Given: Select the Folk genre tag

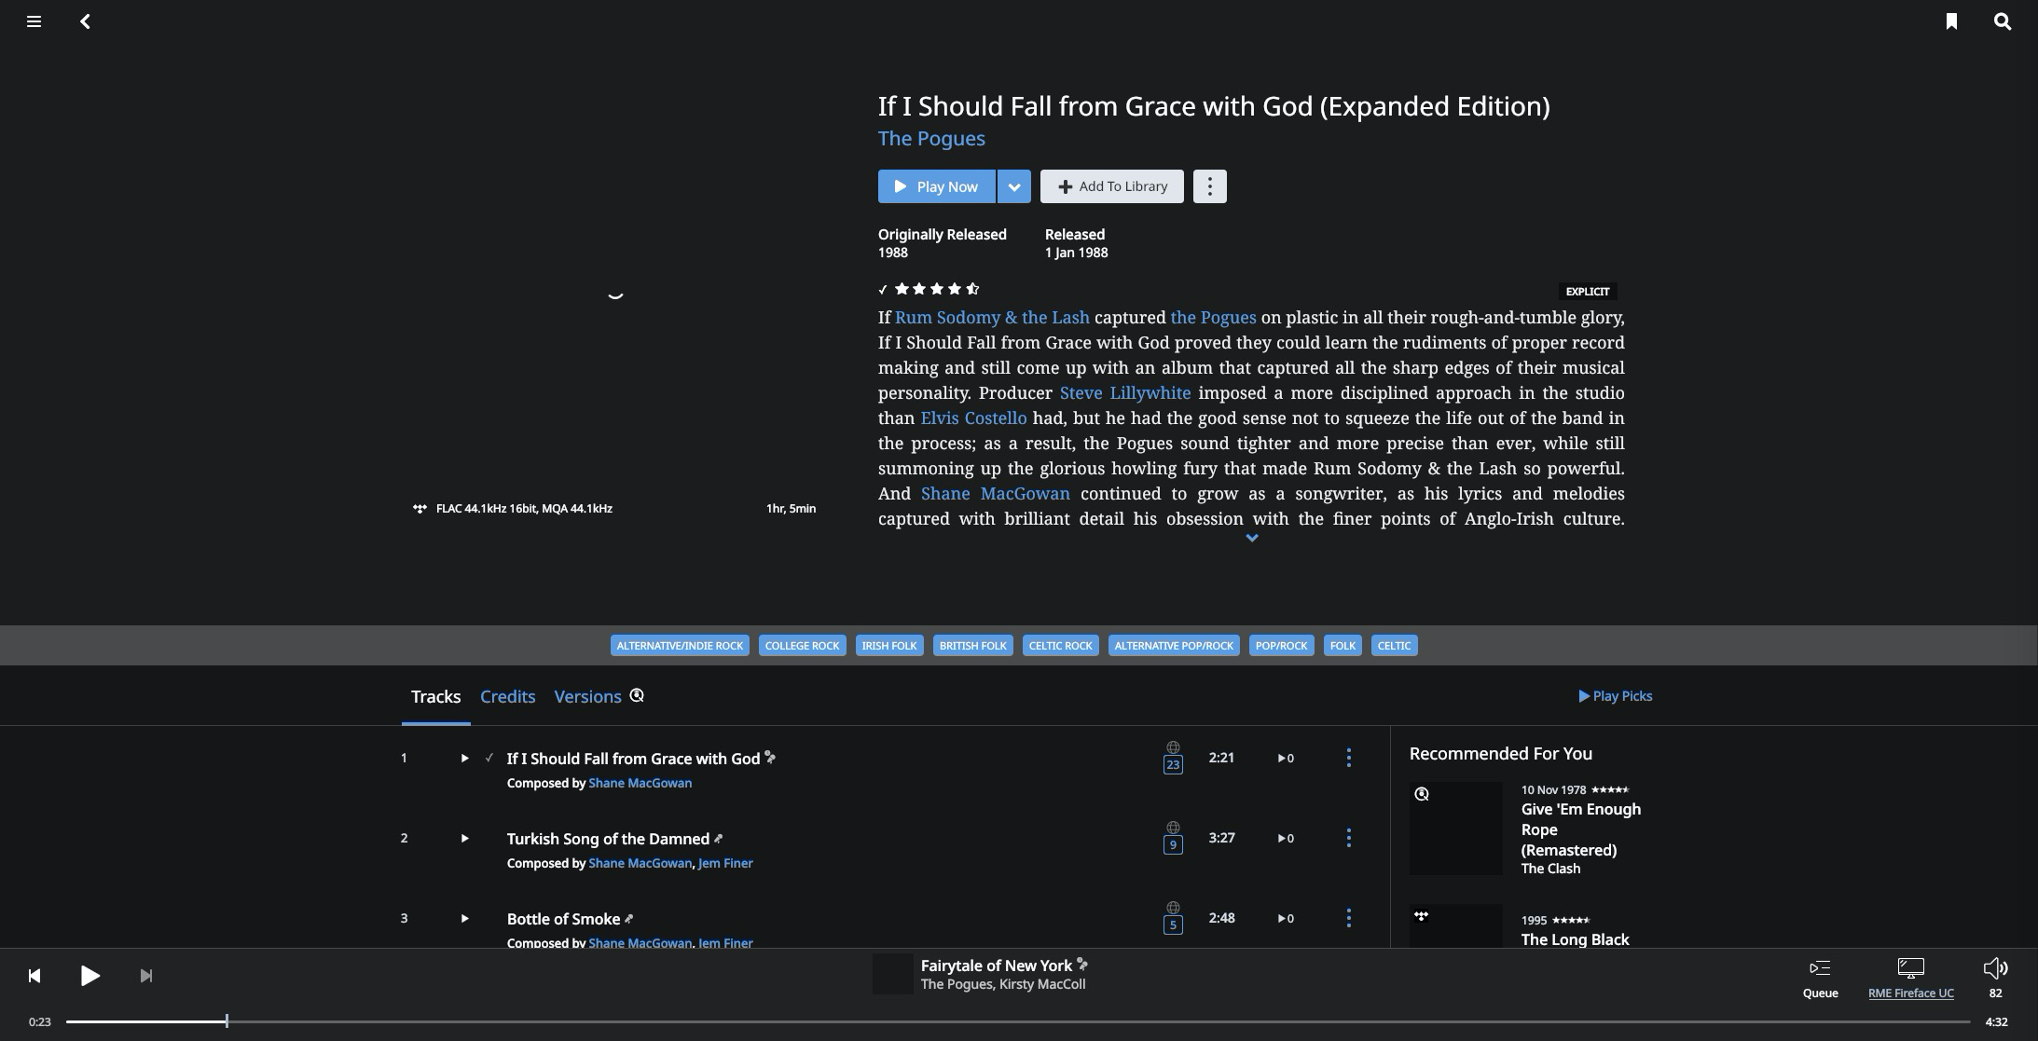Looking at the screenshot, I should (1343, 646).
